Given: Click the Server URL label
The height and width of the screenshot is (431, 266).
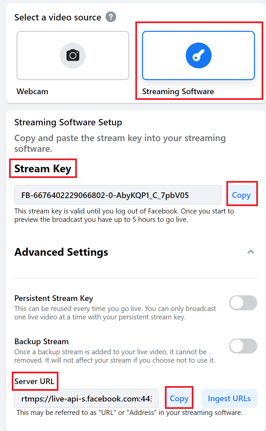Looking at the screenshot, I should [34, 381].
